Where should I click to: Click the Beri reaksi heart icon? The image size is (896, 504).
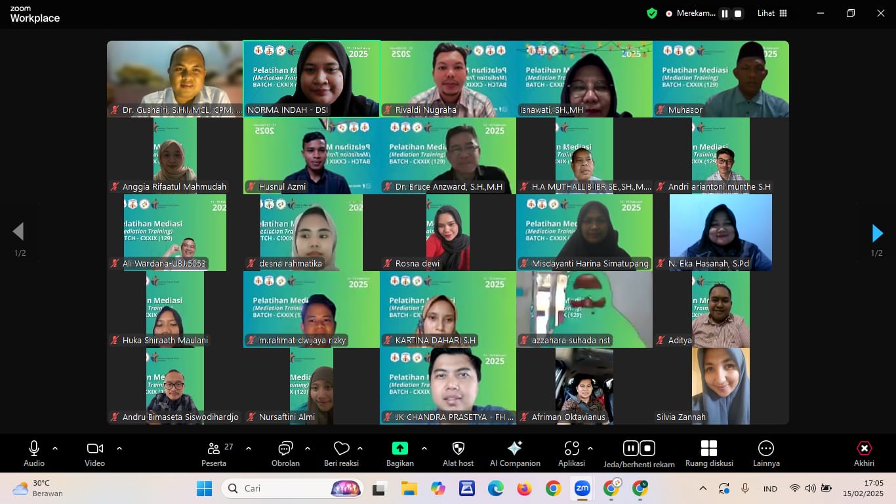tap(341, 449)
